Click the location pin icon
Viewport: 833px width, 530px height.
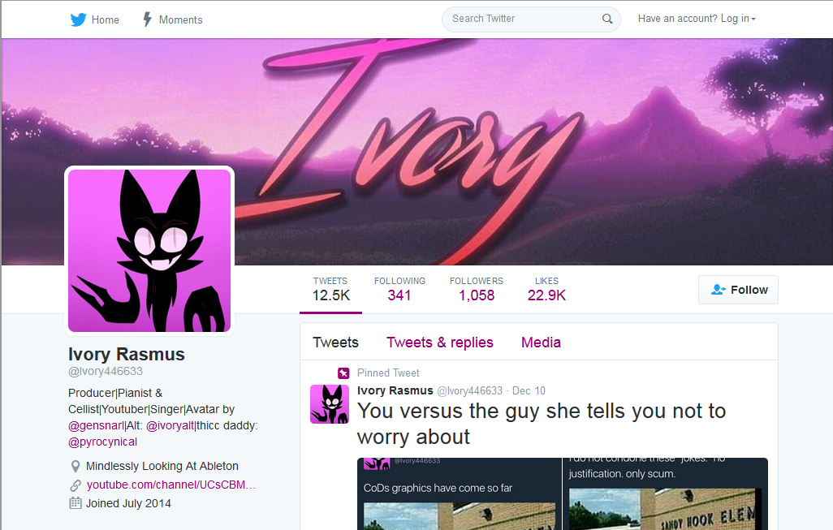(76, 466)
